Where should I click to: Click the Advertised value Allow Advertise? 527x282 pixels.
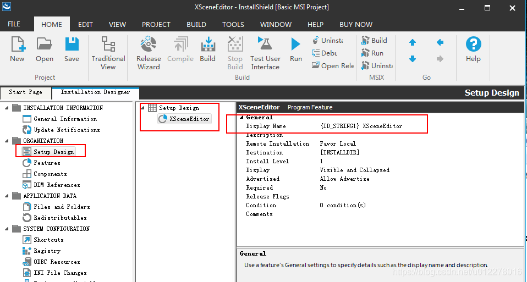[344, 179]
